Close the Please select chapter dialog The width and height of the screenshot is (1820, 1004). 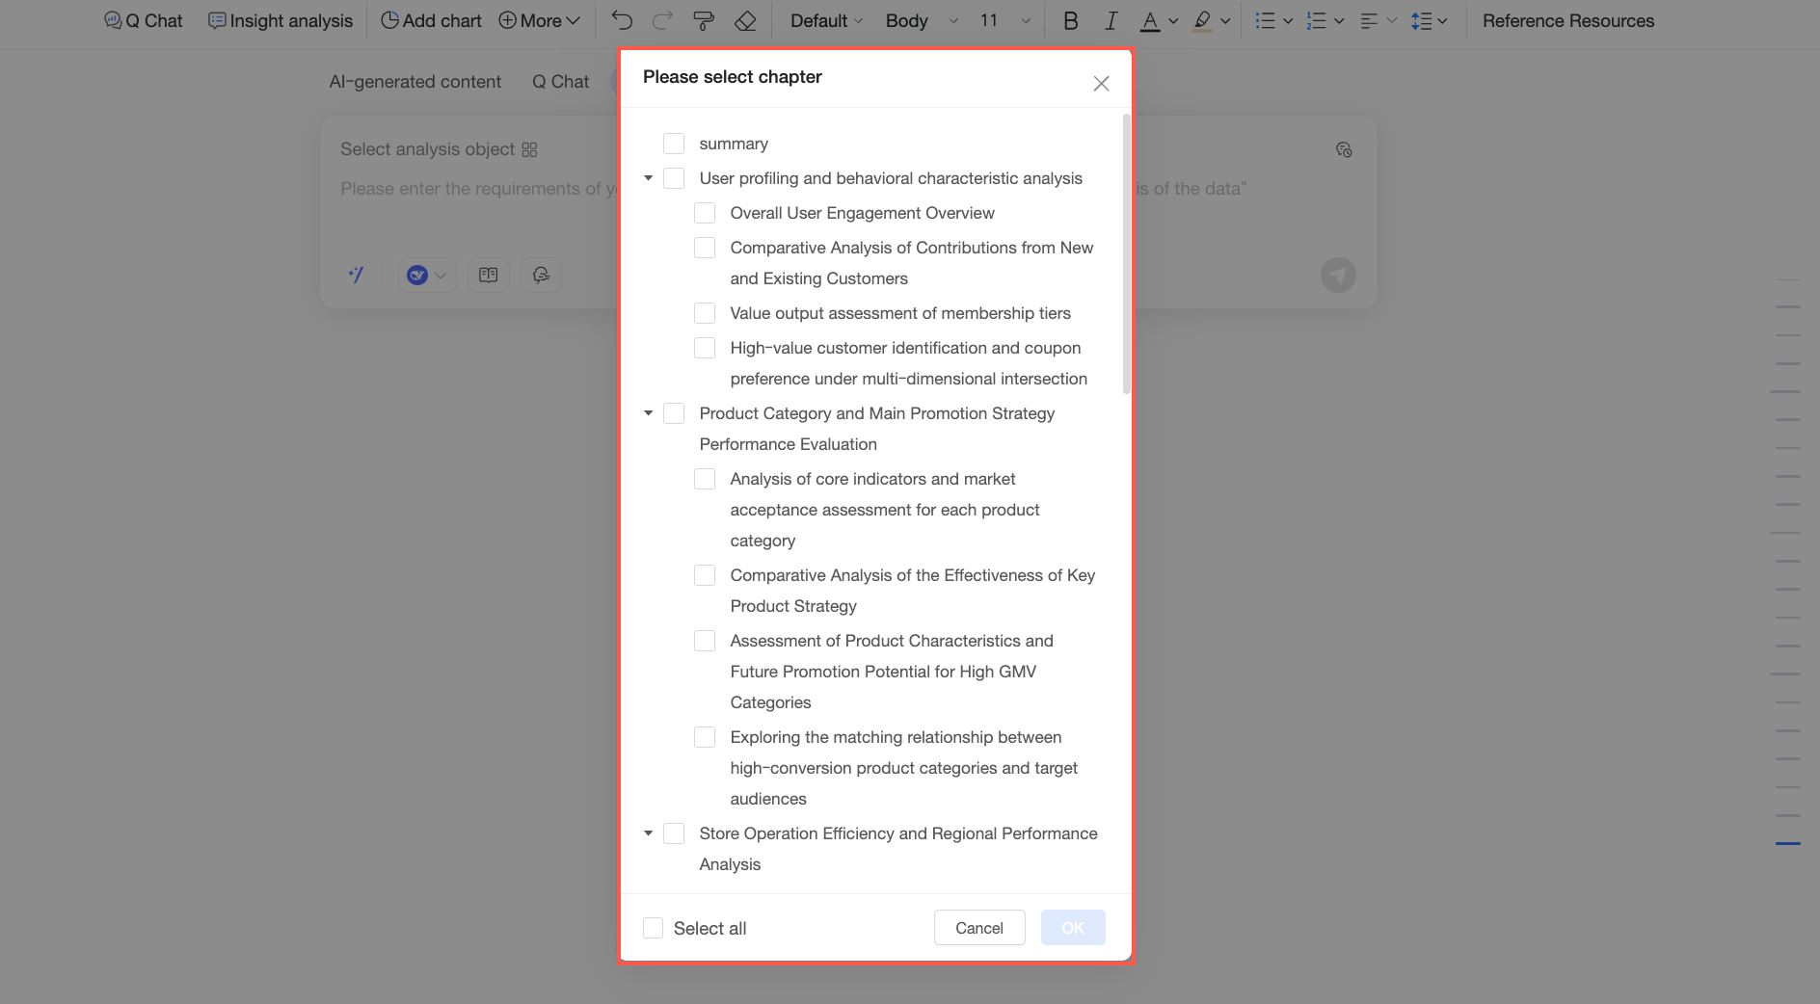click(1101, 84)
